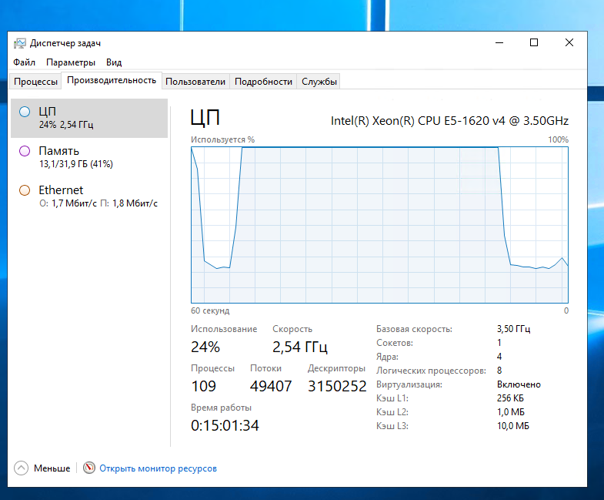
Task: Open the Подробности tab
Action: click(263, 82)
